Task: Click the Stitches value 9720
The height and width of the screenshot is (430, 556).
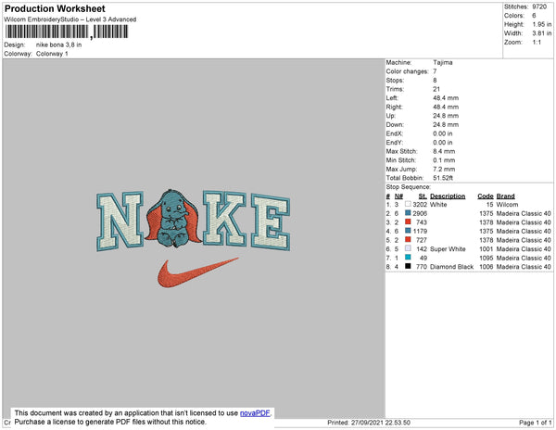Action: pyautogui.click(x=539, y=6)
